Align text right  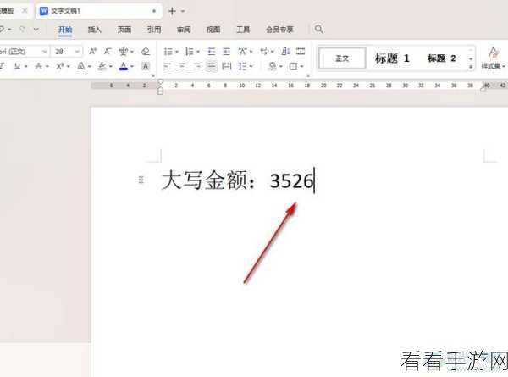(x=196, y=66)
